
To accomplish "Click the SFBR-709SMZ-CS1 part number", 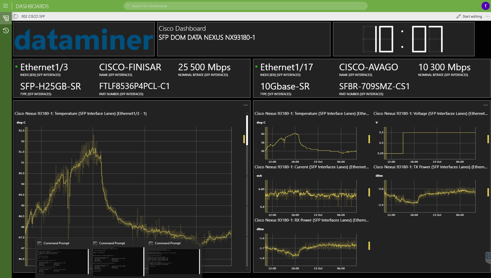I will [x=374, y=86].
